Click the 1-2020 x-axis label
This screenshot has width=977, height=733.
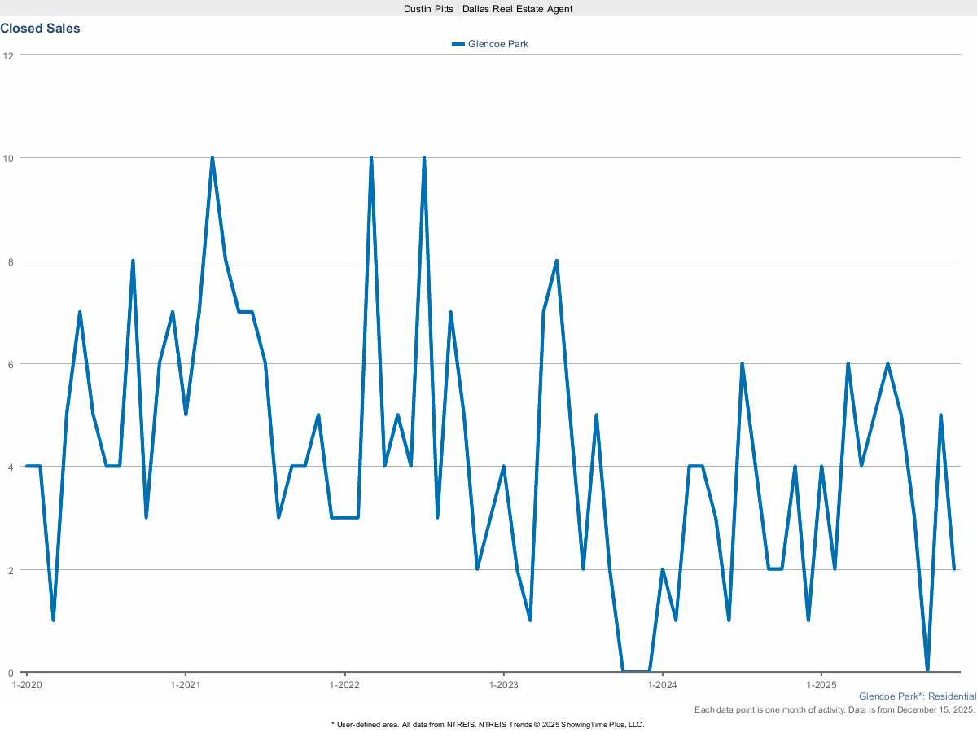(x=26, y=685)
